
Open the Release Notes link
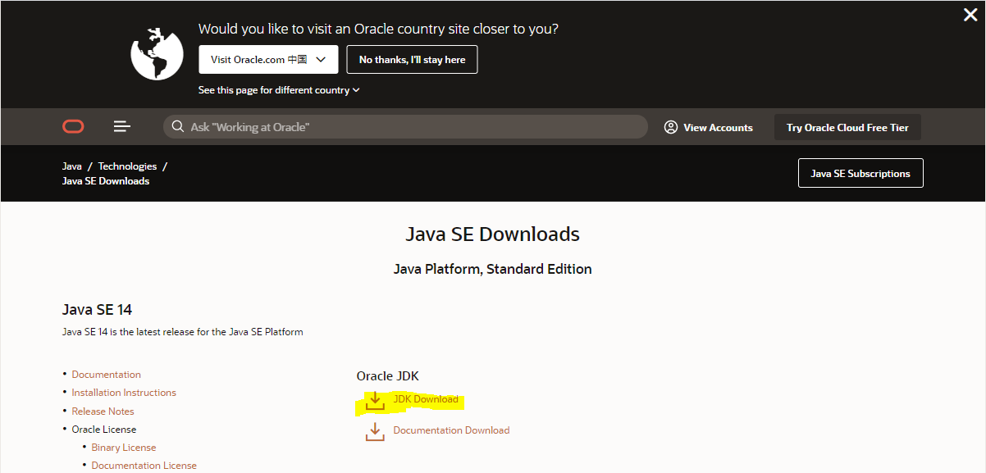103,412
